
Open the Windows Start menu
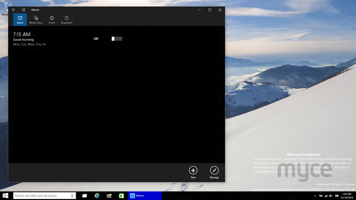pos(5,196)
